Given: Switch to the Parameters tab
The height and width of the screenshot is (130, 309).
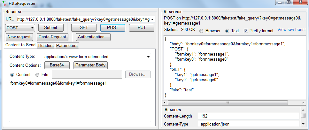Looking at the screenshot, I should tap(67, 46).
